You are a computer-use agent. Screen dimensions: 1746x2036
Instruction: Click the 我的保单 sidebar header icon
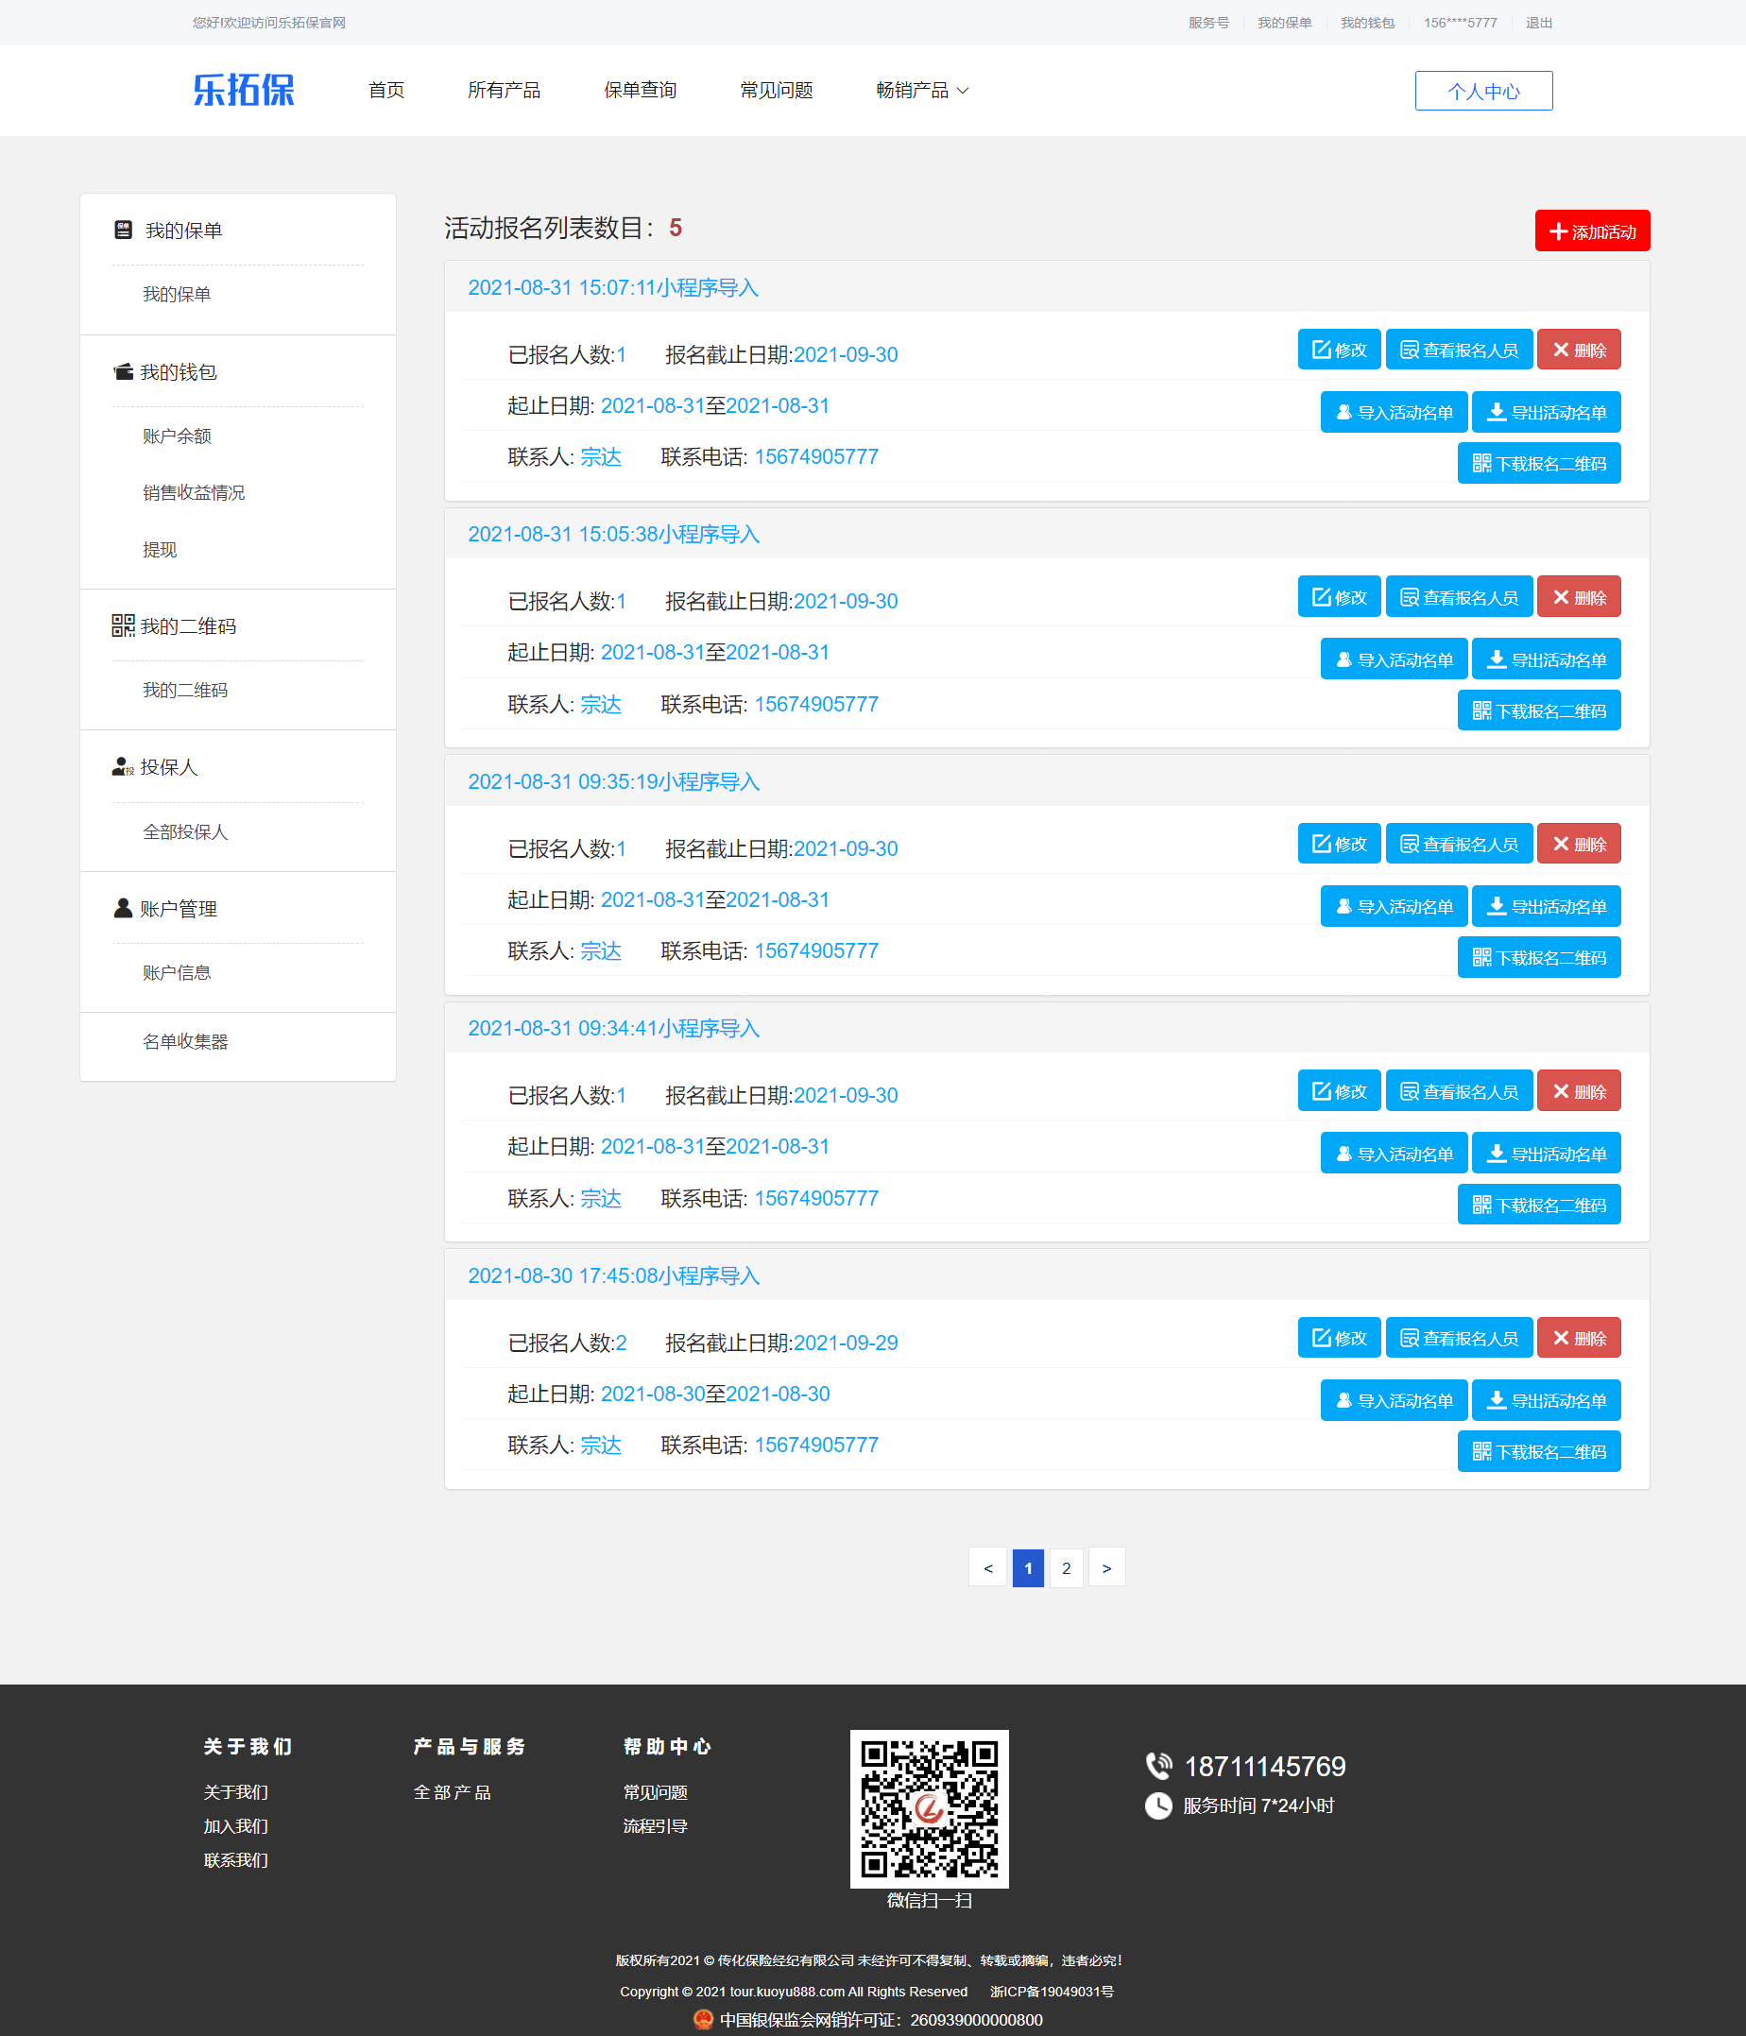[123, 230]
